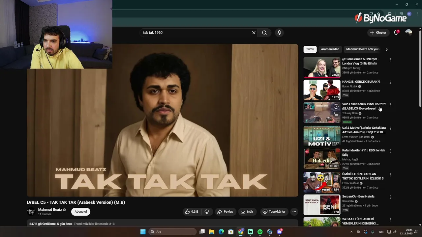Open the Mehtap Algül channel name

(350, 160)
